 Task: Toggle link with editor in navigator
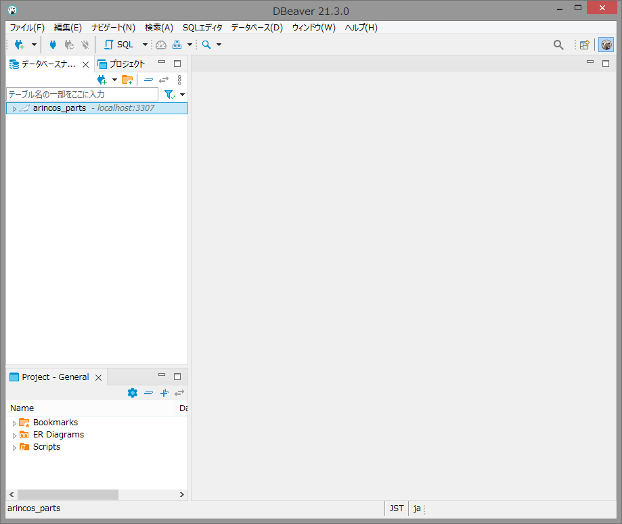(164, 80)
